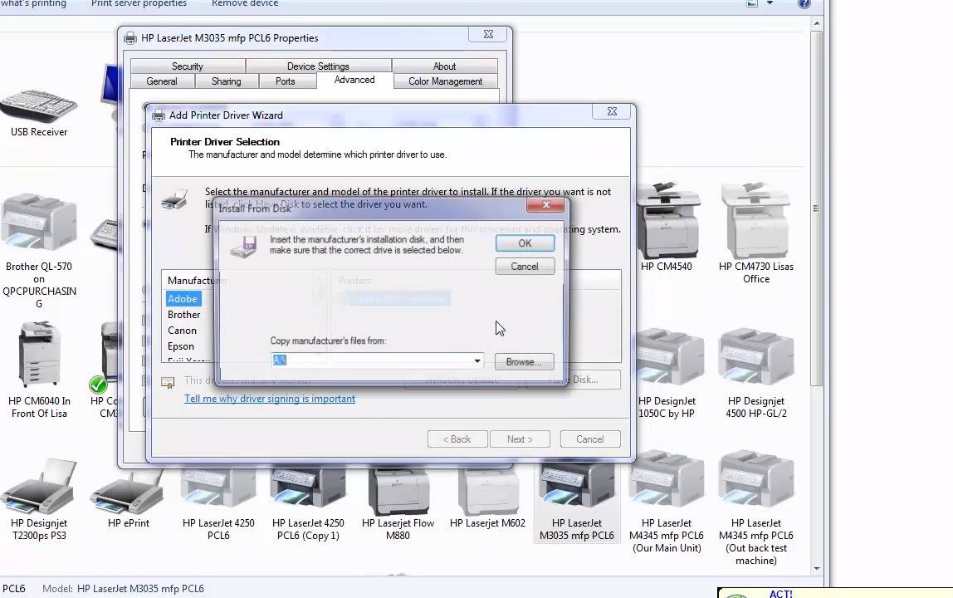
Task: Open the view options dropdown arrow in toolbar
Action: pyautogui.click(x=770, y=3)
